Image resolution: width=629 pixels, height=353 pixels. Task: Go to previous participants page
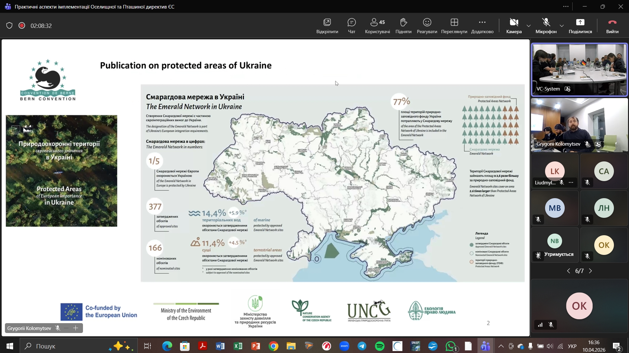pyautogui.click(x=568, y=271)
